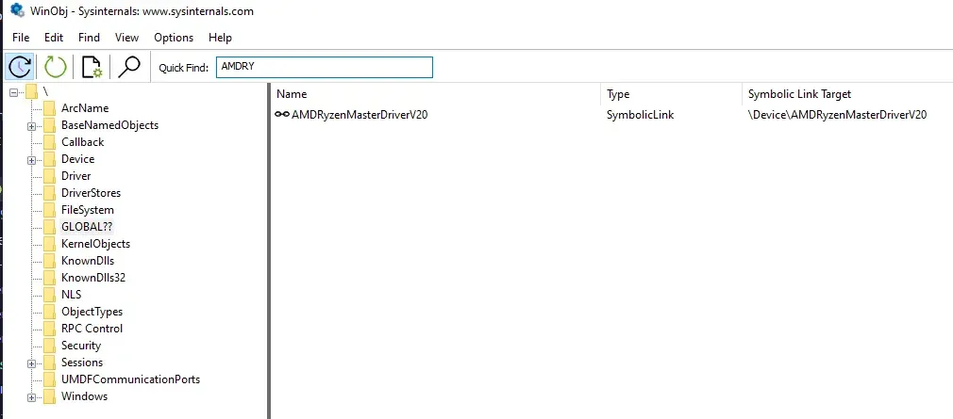Sort by the Name column header

pyautogui.click(x=436, y=94)
